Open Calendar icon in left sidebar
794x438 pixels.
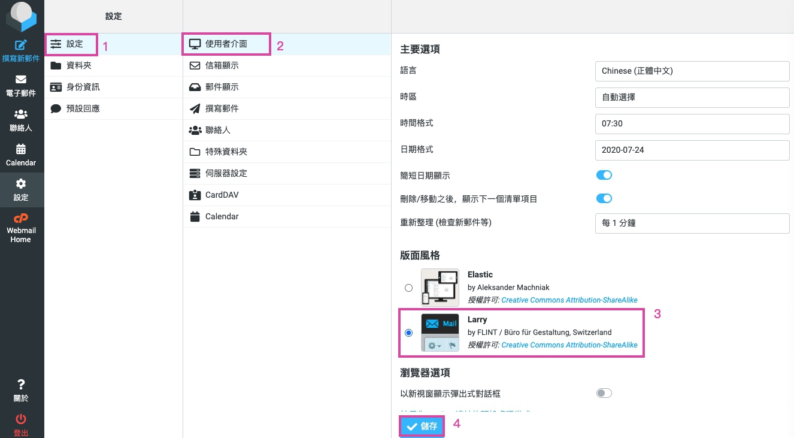point(21,149)
